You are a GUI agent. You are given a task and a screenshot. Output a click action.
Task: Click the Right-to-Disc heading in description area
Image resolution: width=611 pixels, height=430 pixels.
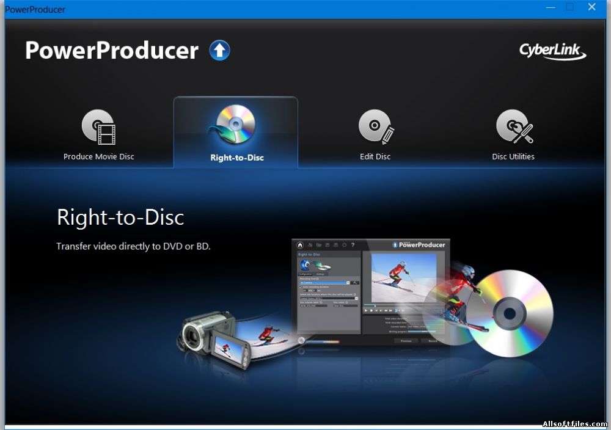(x=120, y=217)
